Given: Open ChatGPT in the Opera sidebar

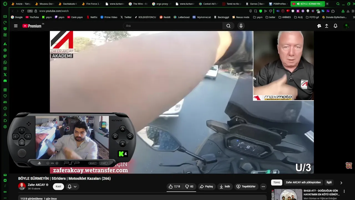Looking at the screenshot, I should [x=5, y=50].
